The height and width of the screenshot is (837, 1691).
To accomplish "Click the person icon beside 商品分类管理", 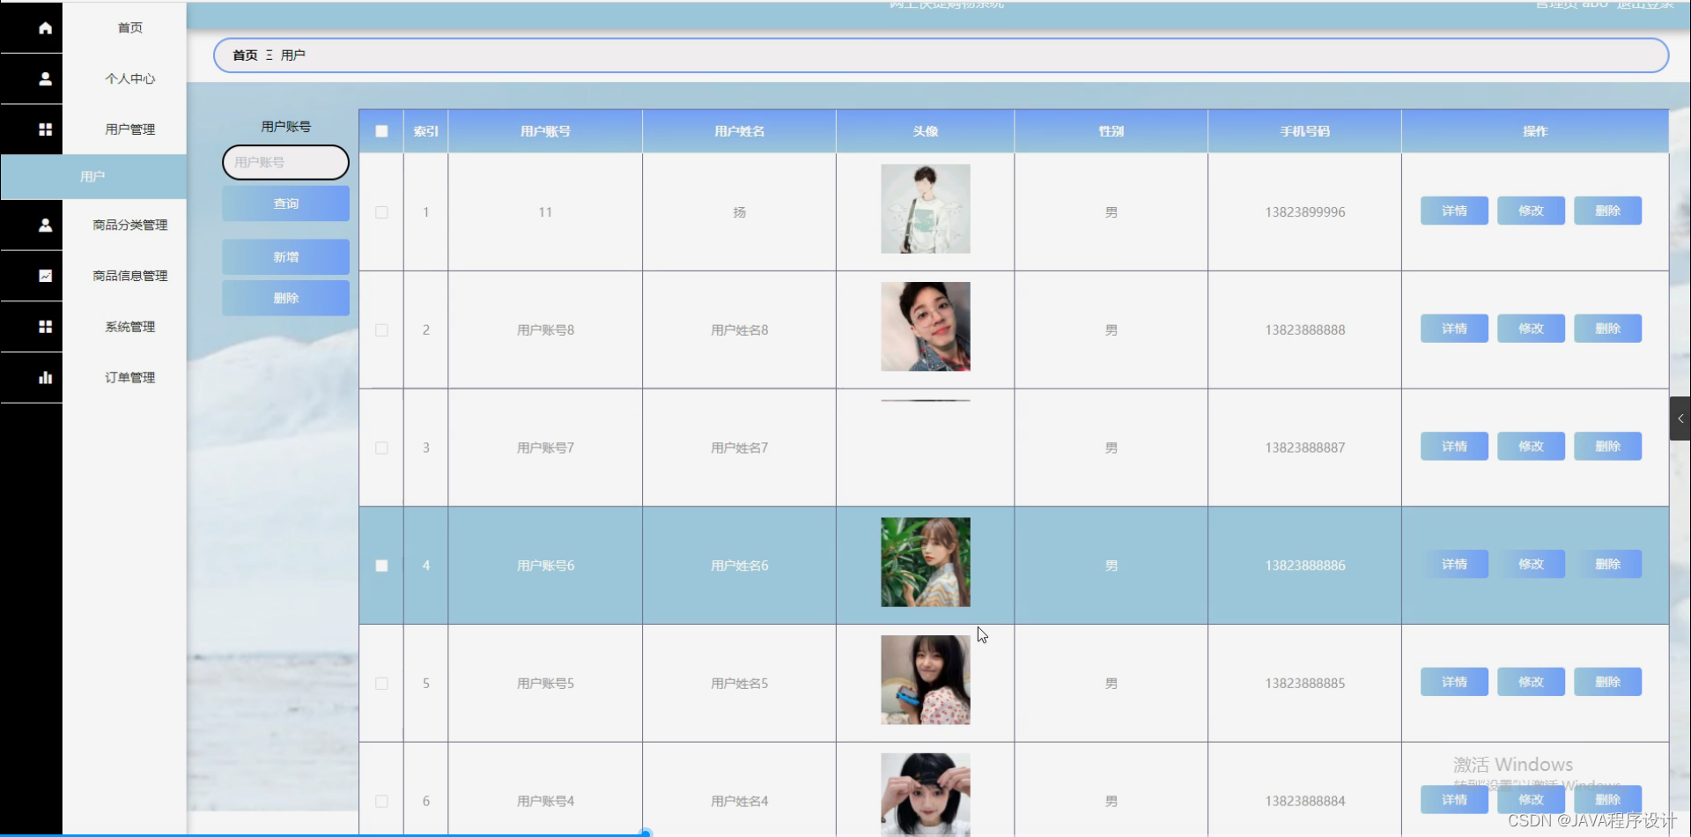I will pyautogui.click(x=45, y=226).
